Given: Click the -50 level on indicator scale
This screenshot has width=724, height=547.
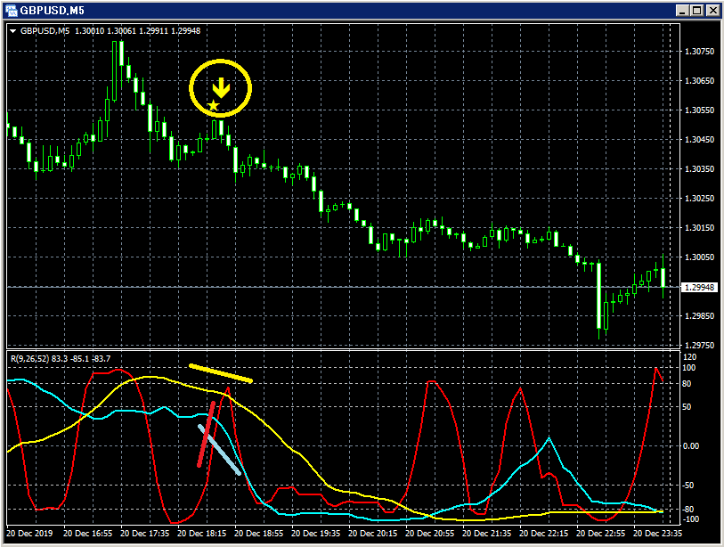Looking at the screenshot, I should click(688, 486).
